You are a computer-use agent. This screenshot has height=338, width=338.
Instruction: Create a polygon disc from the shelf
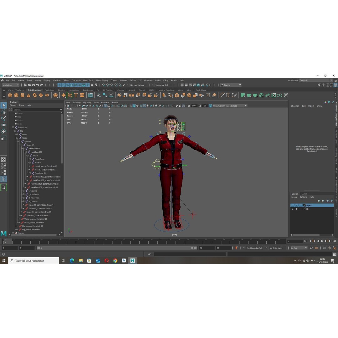(x=47, y=95)
